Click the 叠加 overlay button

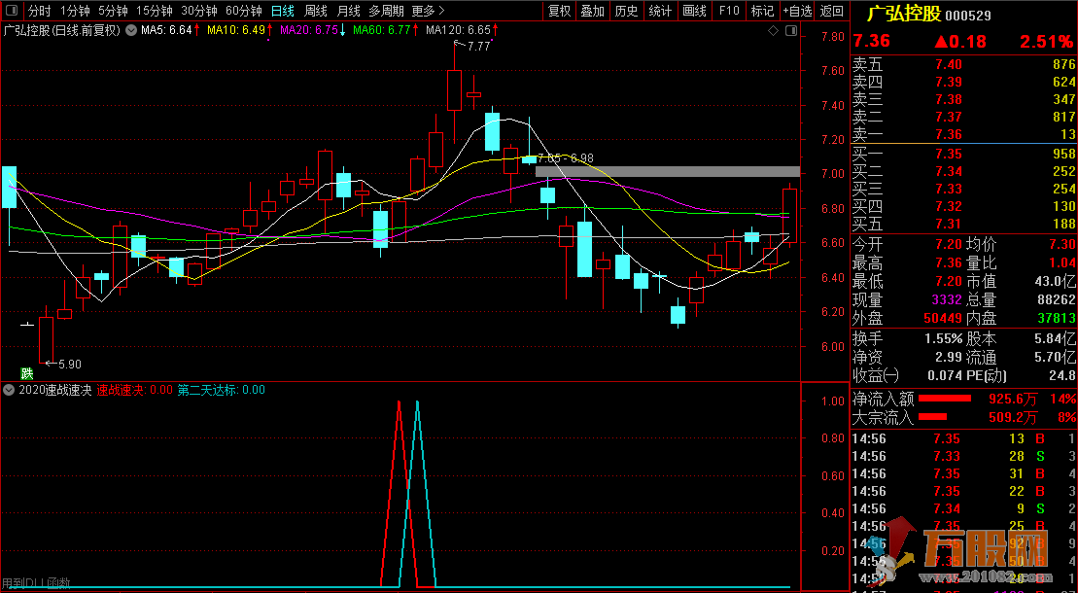(x=593, y=11)
